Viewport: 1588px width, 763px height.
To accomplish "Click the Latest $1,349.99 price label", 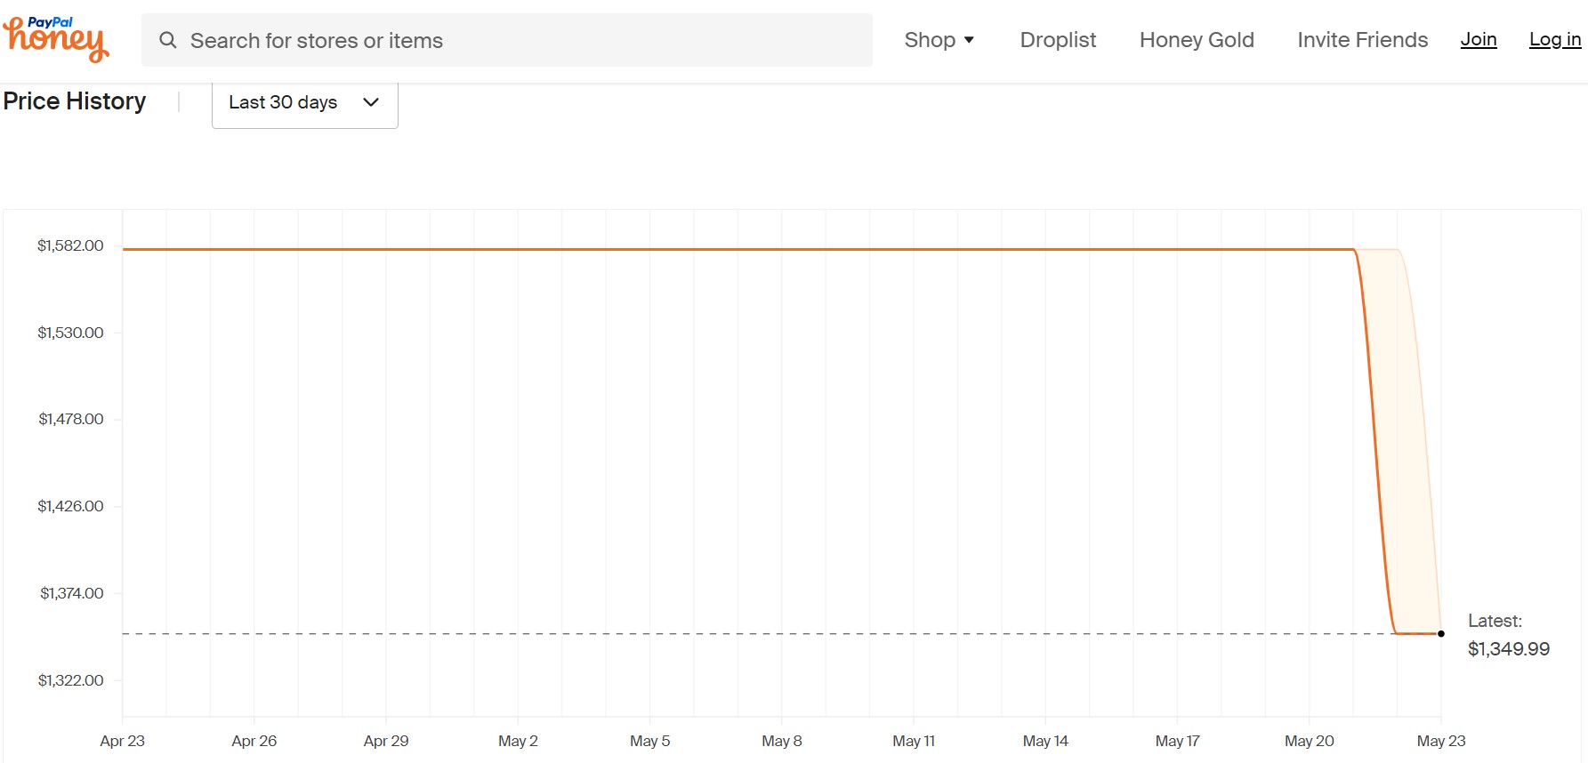I will pyautogui.click(x=1509, y=635).
